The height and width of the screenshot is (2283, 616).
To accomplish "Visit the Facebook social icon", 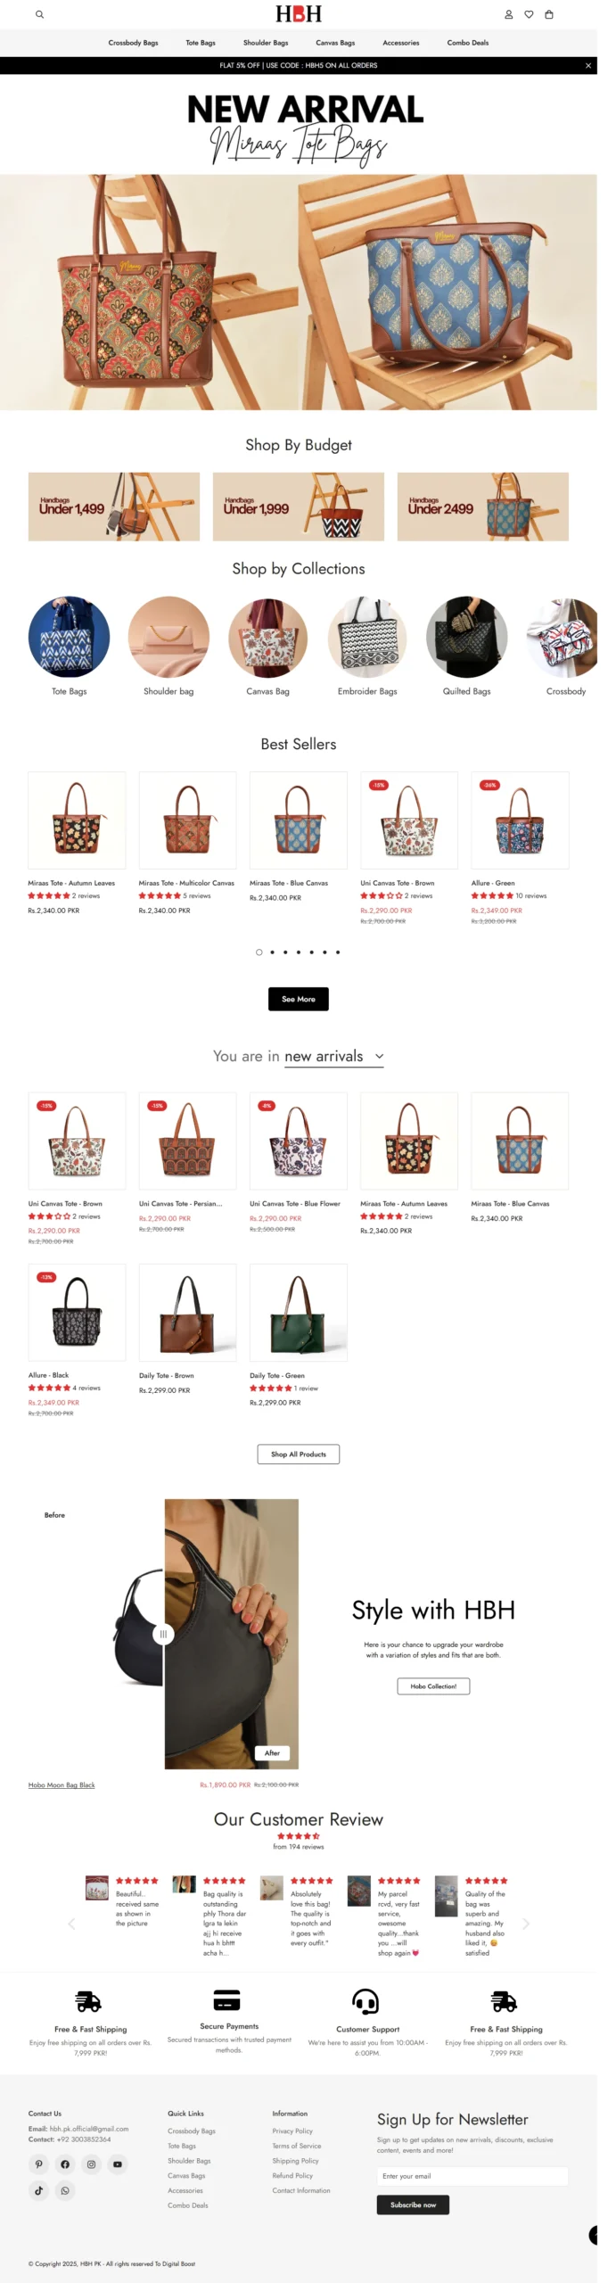I will [65, 2164].
